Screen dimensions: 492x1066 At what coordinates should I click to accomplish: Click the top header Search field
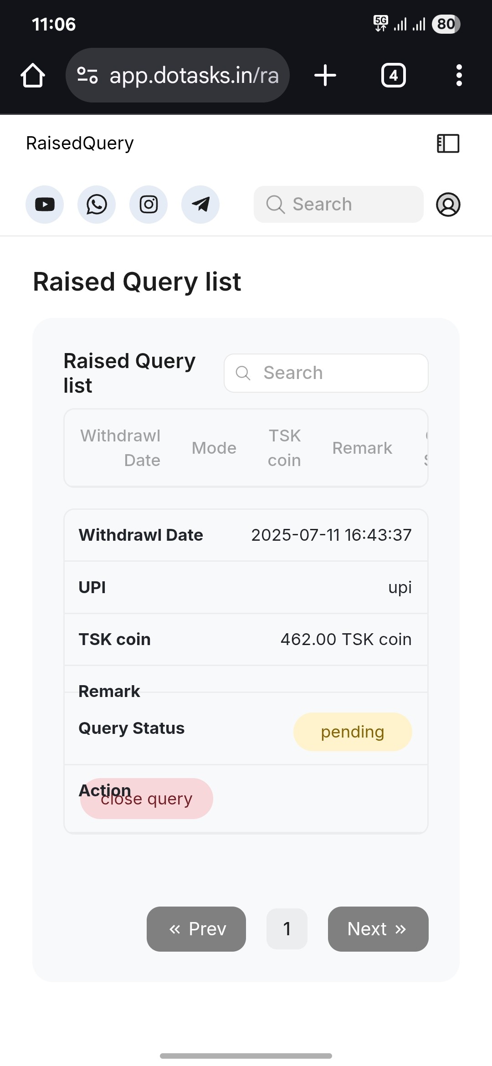(338, 205)
